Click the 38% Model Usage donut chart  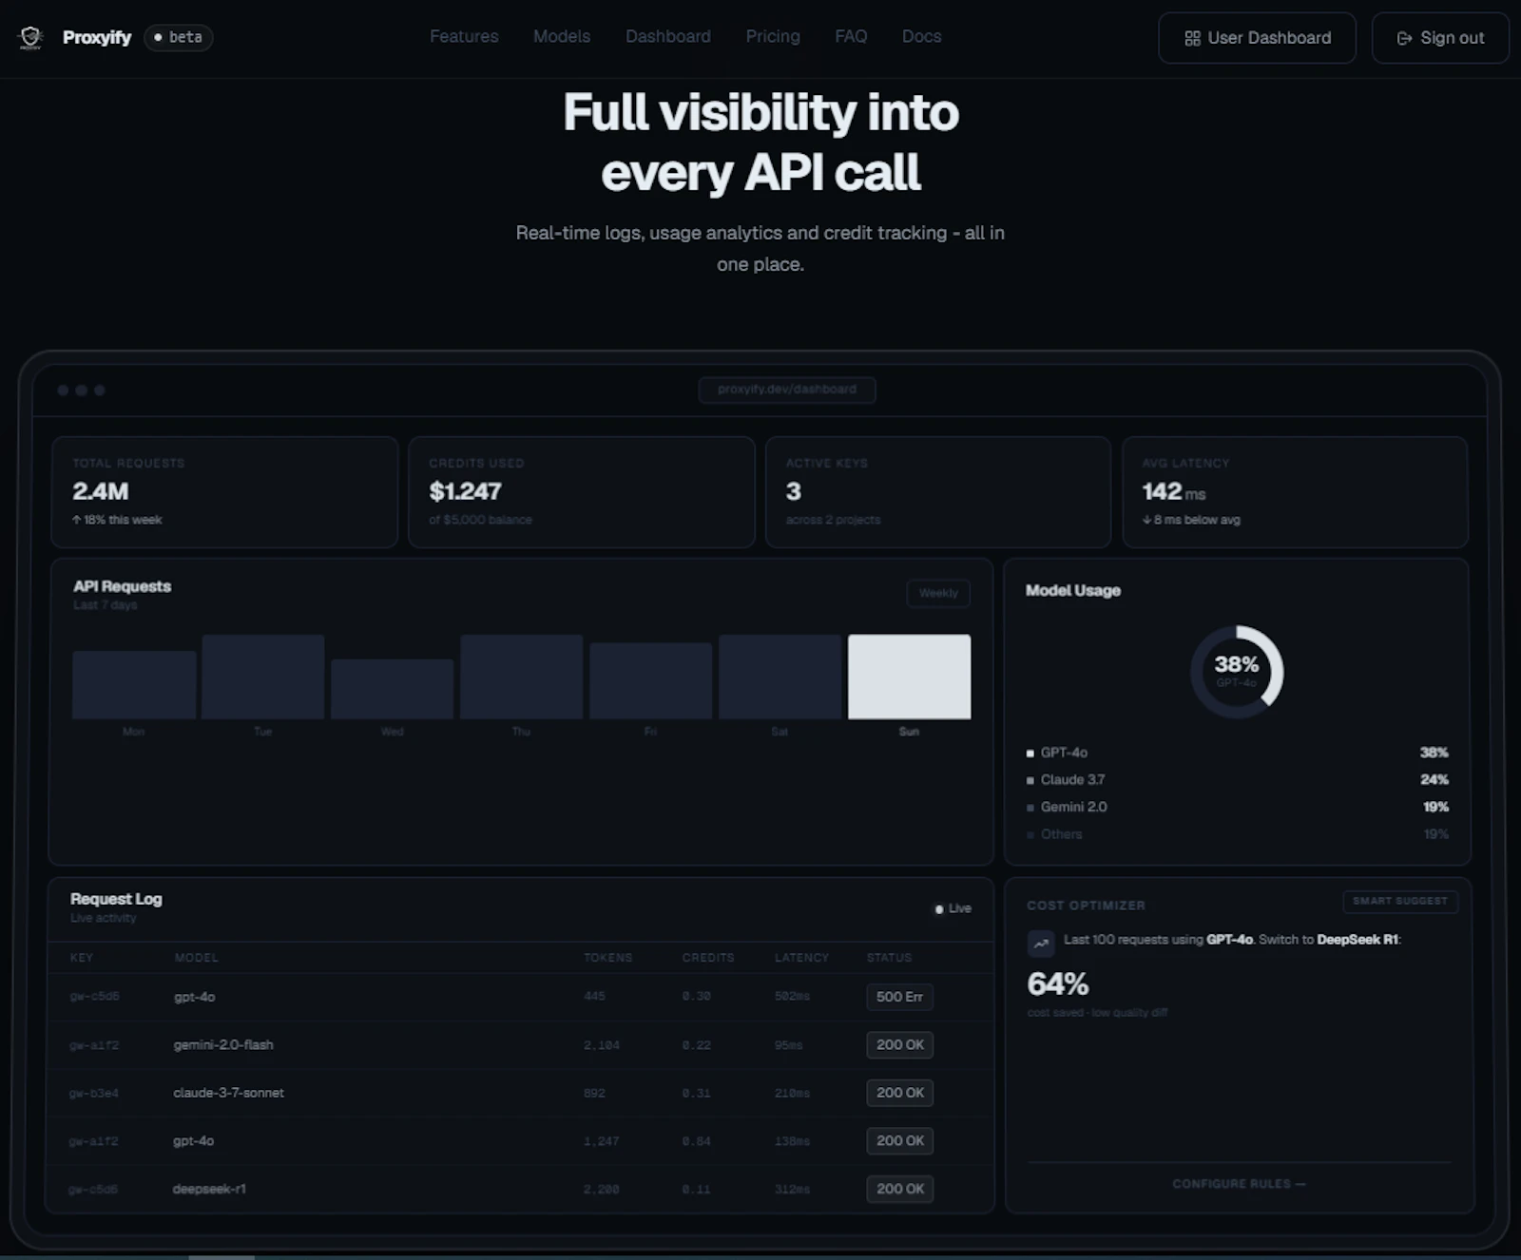[x=1237, y=672]
